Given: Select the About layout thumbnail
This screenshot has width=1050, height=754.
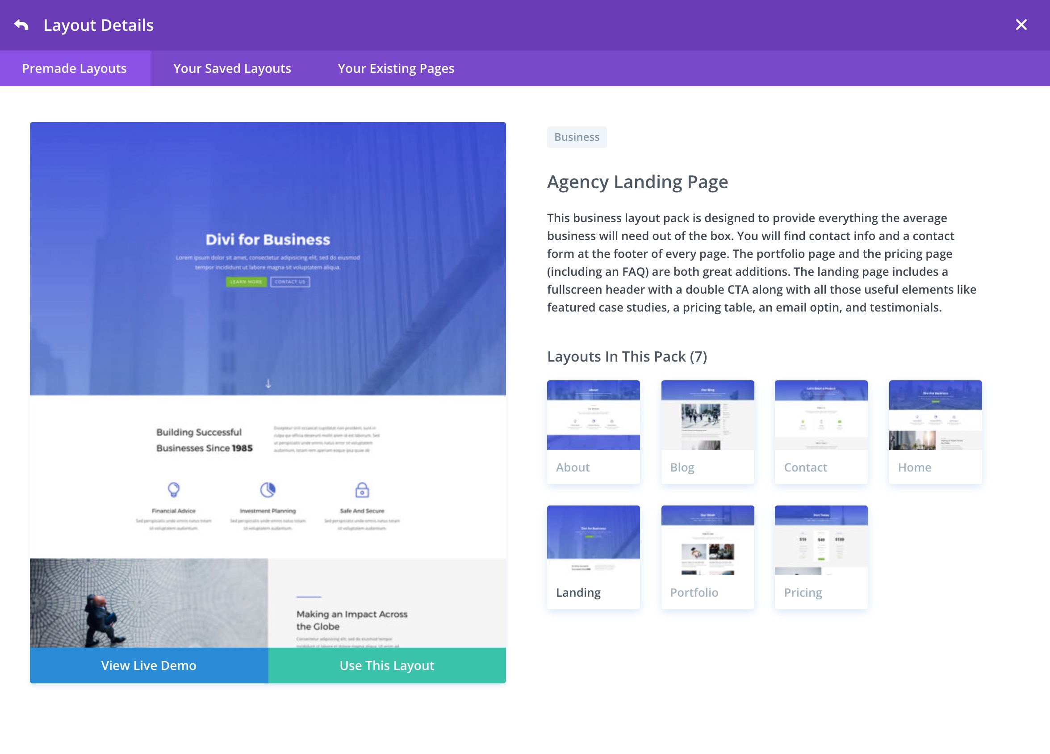Looking at the screenshot, I should pos(593,432).
